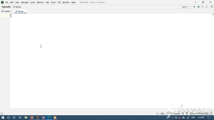Open volume control in system tray
Screen dimensions: 214x120
coord(176,118)
